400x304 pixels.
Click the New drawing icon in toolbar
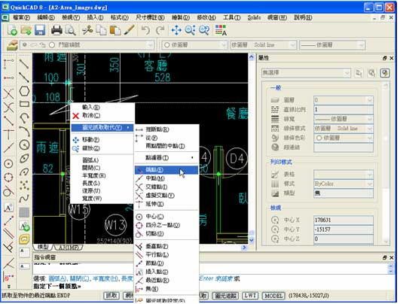pos(12,30)
